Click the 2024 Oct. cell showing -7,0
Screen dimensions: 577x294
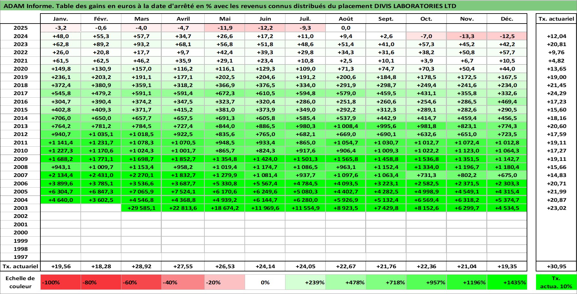(x=426, y=36)
